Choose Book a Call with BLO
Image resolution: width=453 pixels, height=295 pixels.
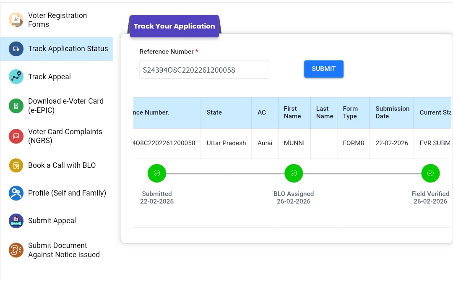[x=57, y=165]
